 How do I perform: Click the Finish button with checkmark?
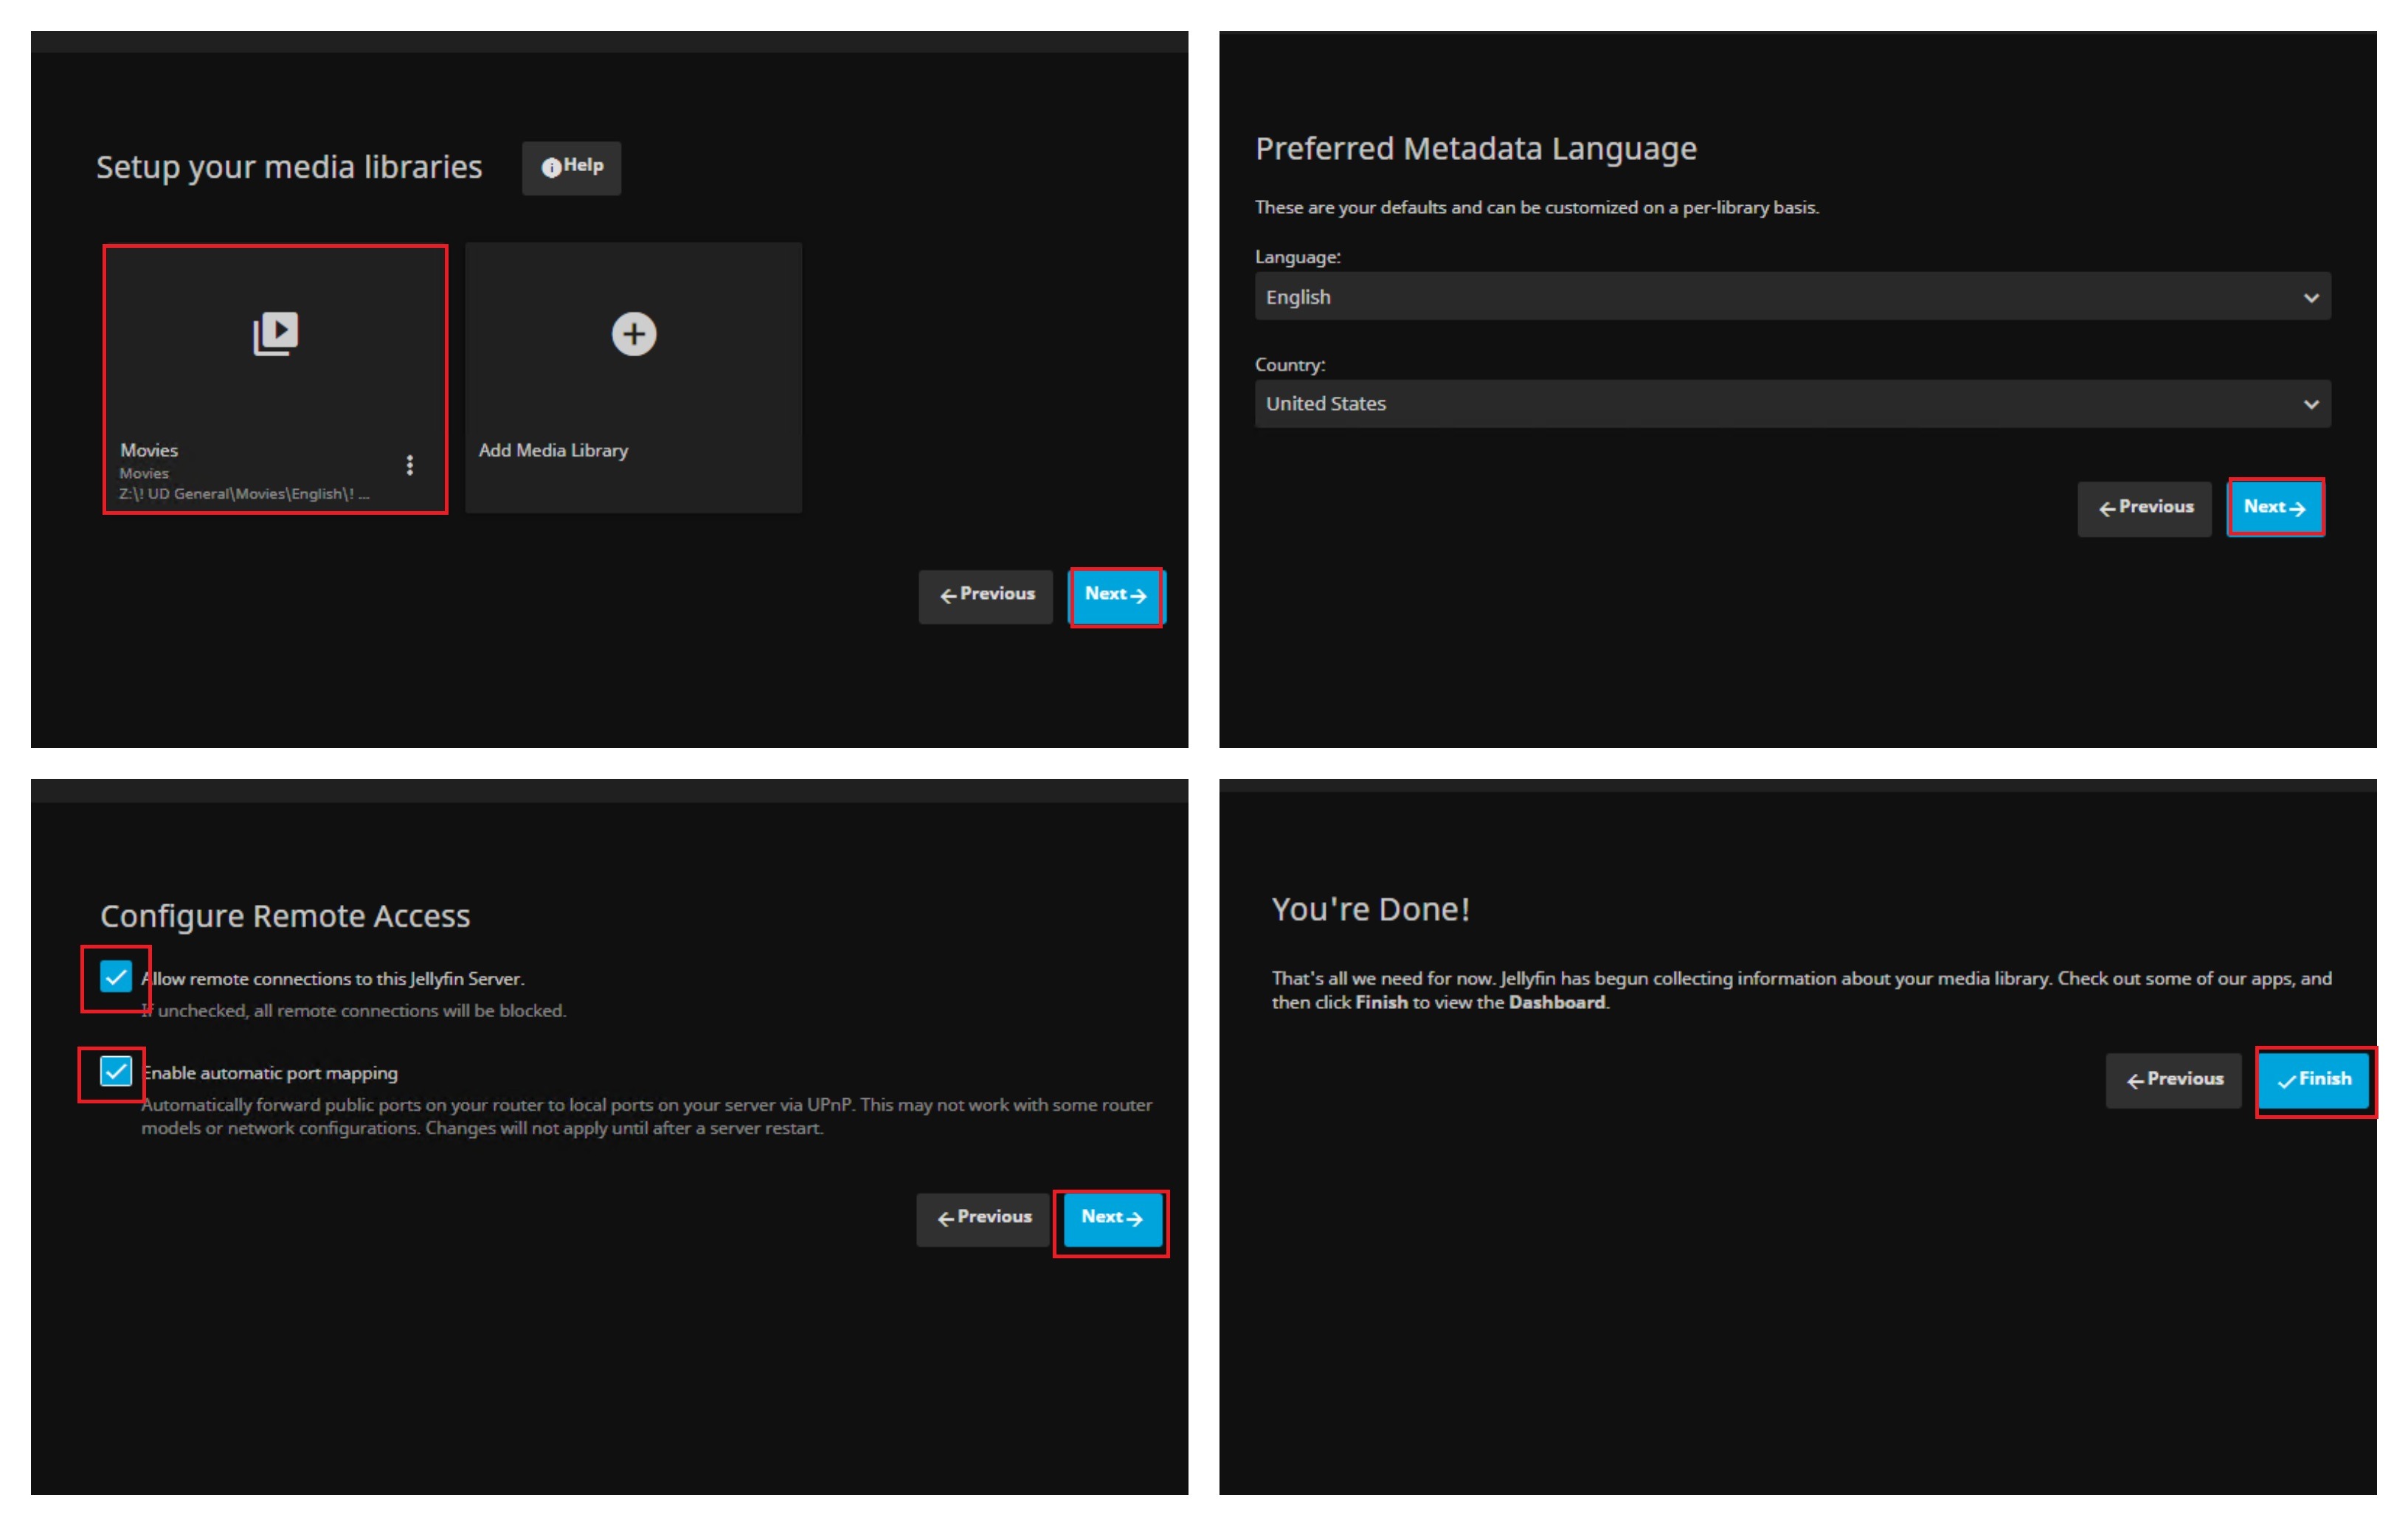point(2314,1080)
